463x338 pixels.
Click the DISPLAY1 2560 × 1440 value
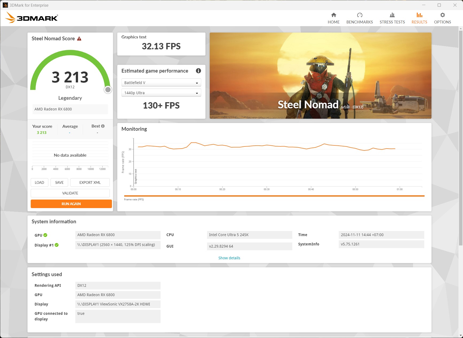click(x=118, y=245)
